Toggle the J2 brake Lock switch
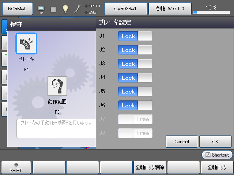The width and height of the screenshot is (234, 175). (x=135, y=50)
